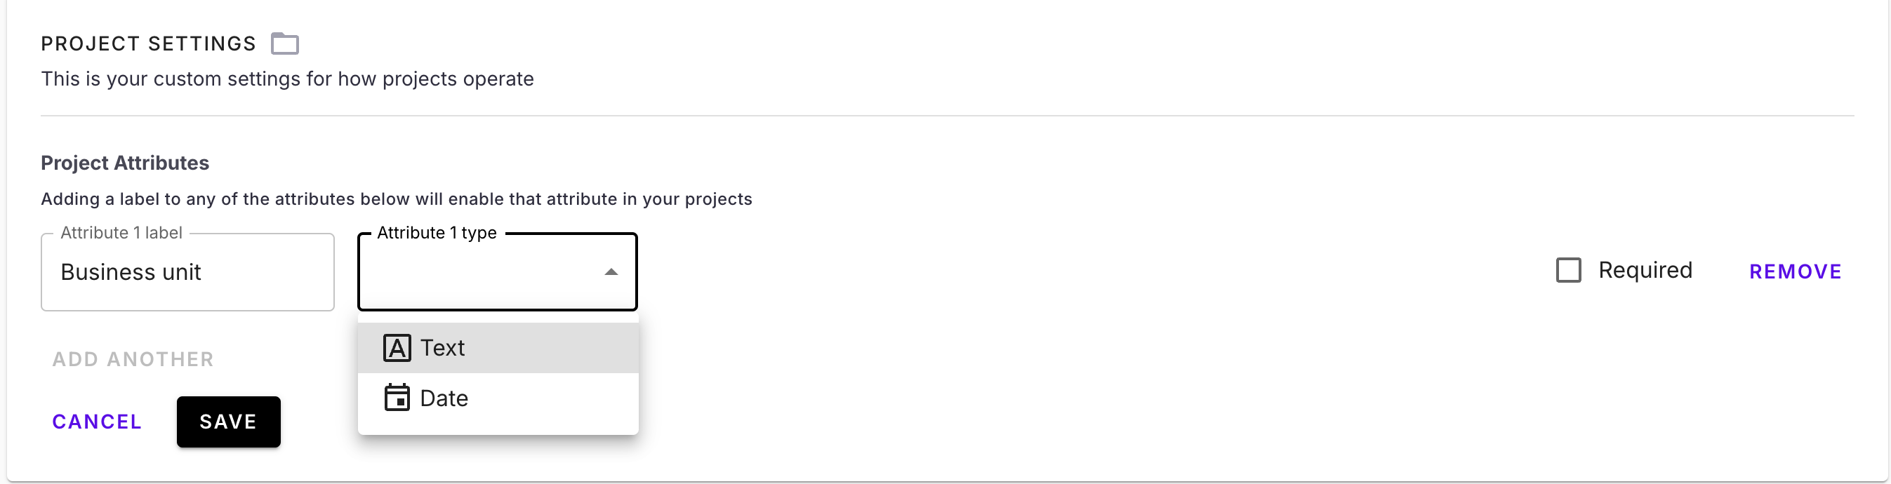
Task: Tick the Required checkbox
Action: (1568, 271)
